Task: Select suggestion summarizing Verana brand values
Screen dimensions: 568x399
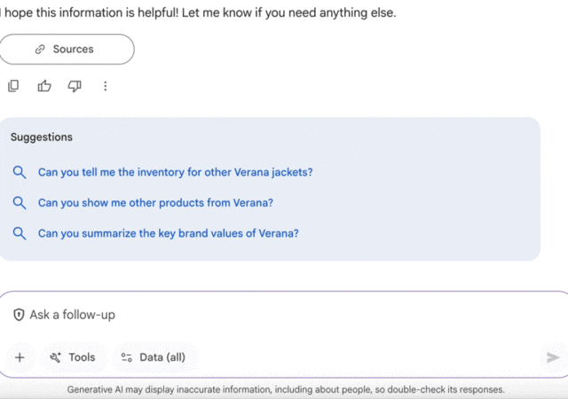Action: [x=168, y=233]
